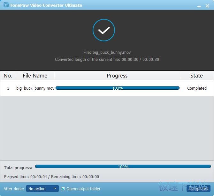Viewport: 214px width, 196px height.
Task: Close the FonePaw Video Converter window
Action: click(207, 6)
